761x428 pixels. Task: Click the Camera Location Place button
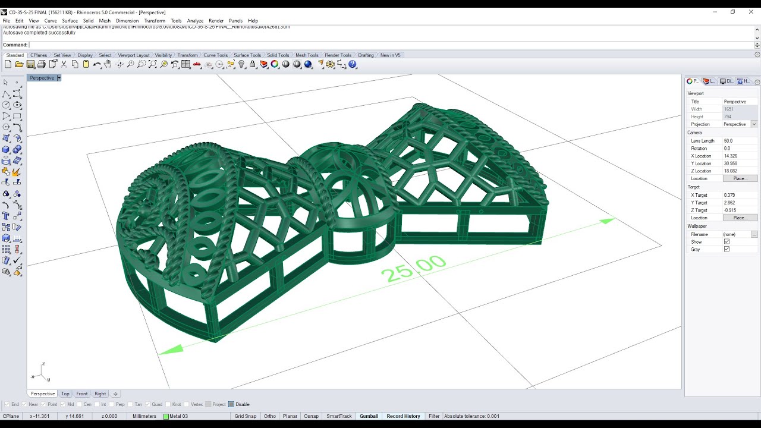[x=740, y=178]
